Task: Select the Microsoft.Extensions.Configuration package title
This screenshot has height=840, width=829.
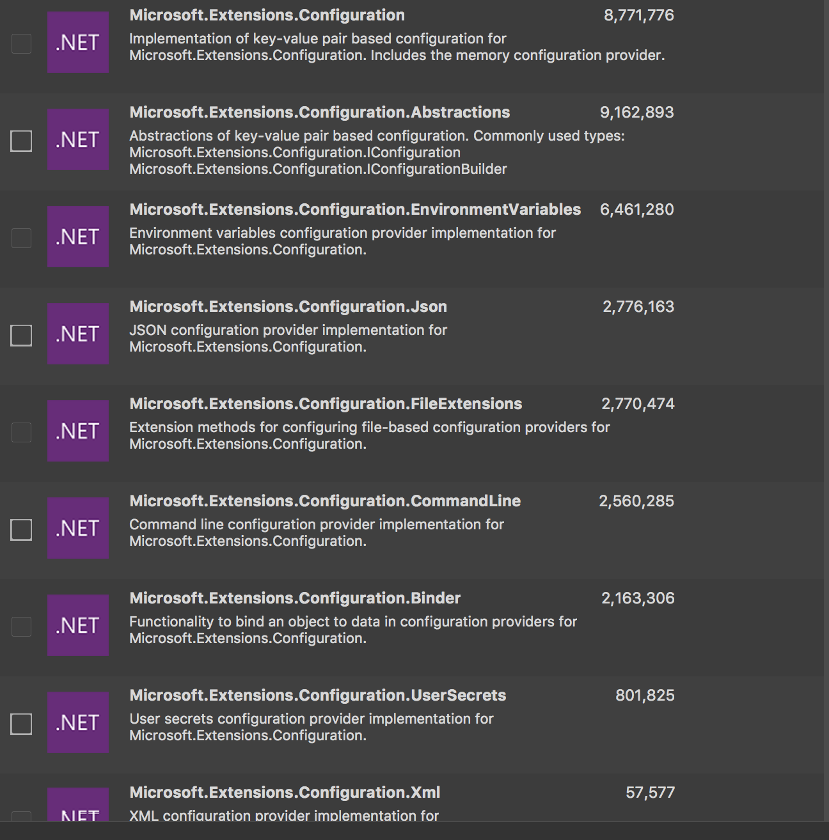Action: [267, 15]
